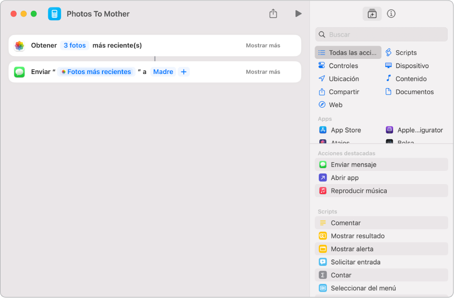
Task: Add the Contar action
Action: [x=381, y=275]
